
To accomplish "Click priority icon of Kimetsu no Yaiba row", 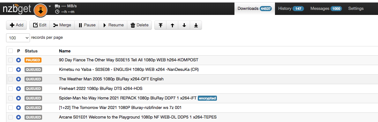I will click(x=19, y=70).
